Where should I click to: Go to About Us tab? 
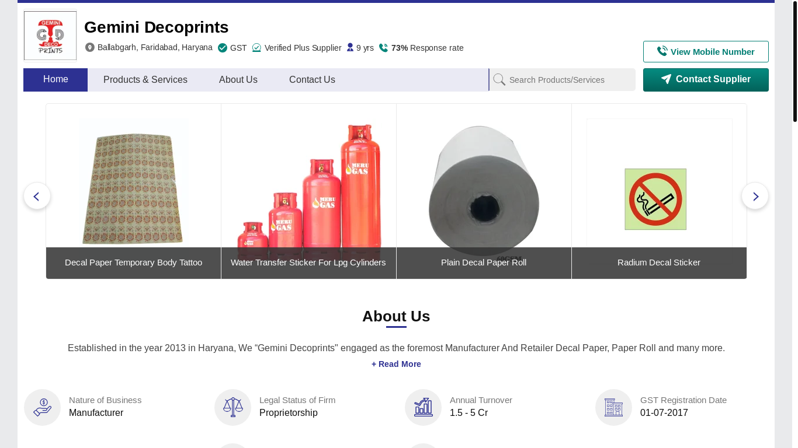coord(238,80)
